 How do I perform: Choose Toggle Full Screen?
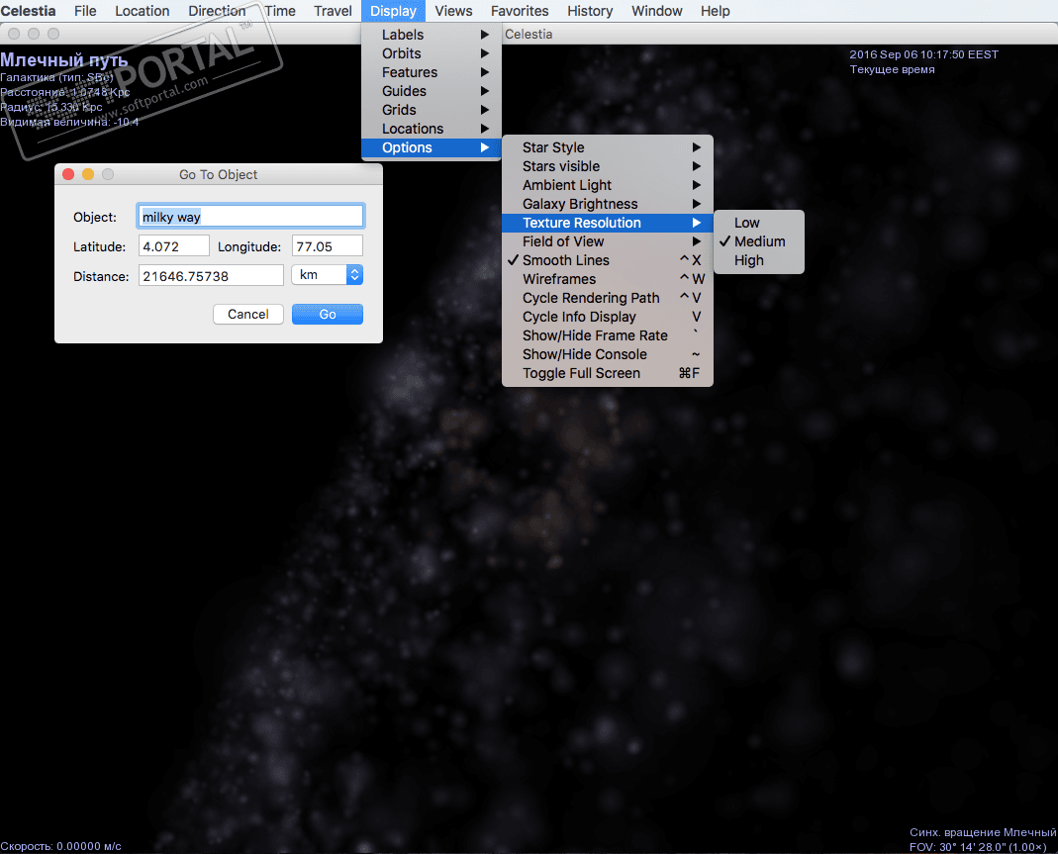(608, 374)
